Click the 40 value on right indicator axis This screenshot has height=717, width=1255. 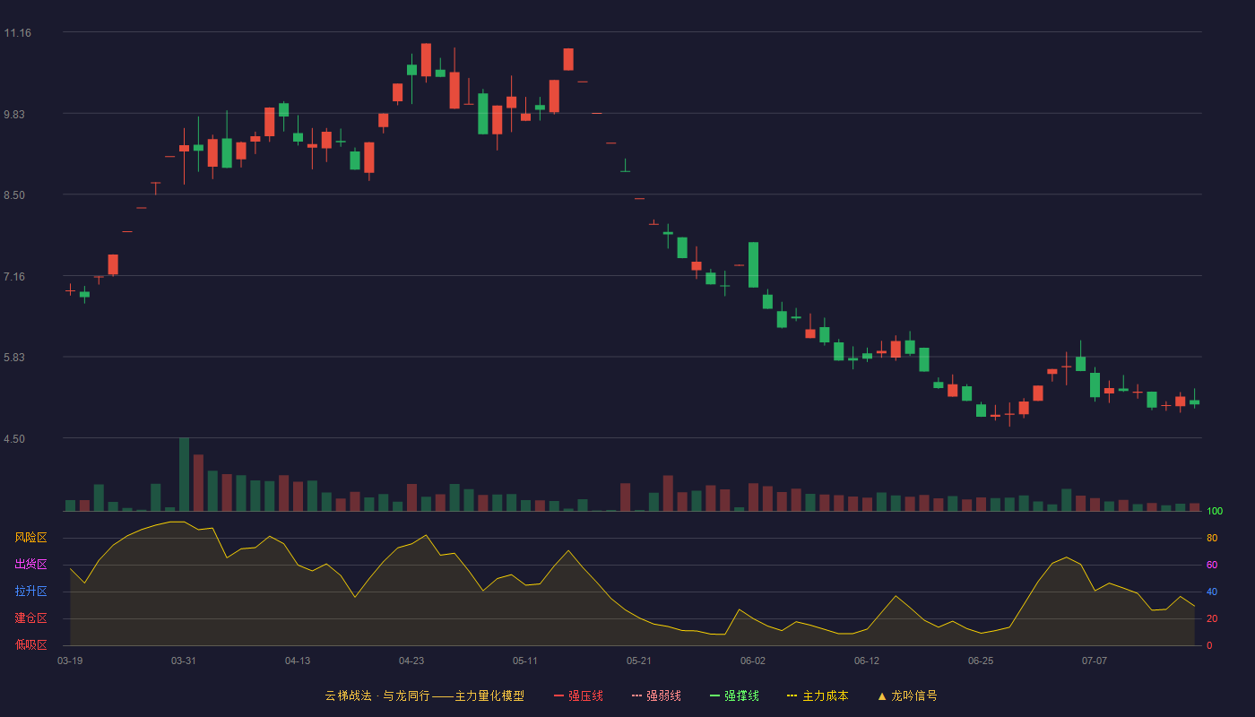[x=1212, y=592]
